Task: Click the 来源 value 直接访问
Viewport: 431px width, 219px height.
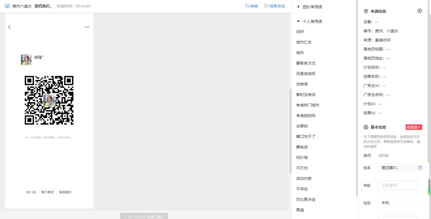Action: tap(383, 40)
